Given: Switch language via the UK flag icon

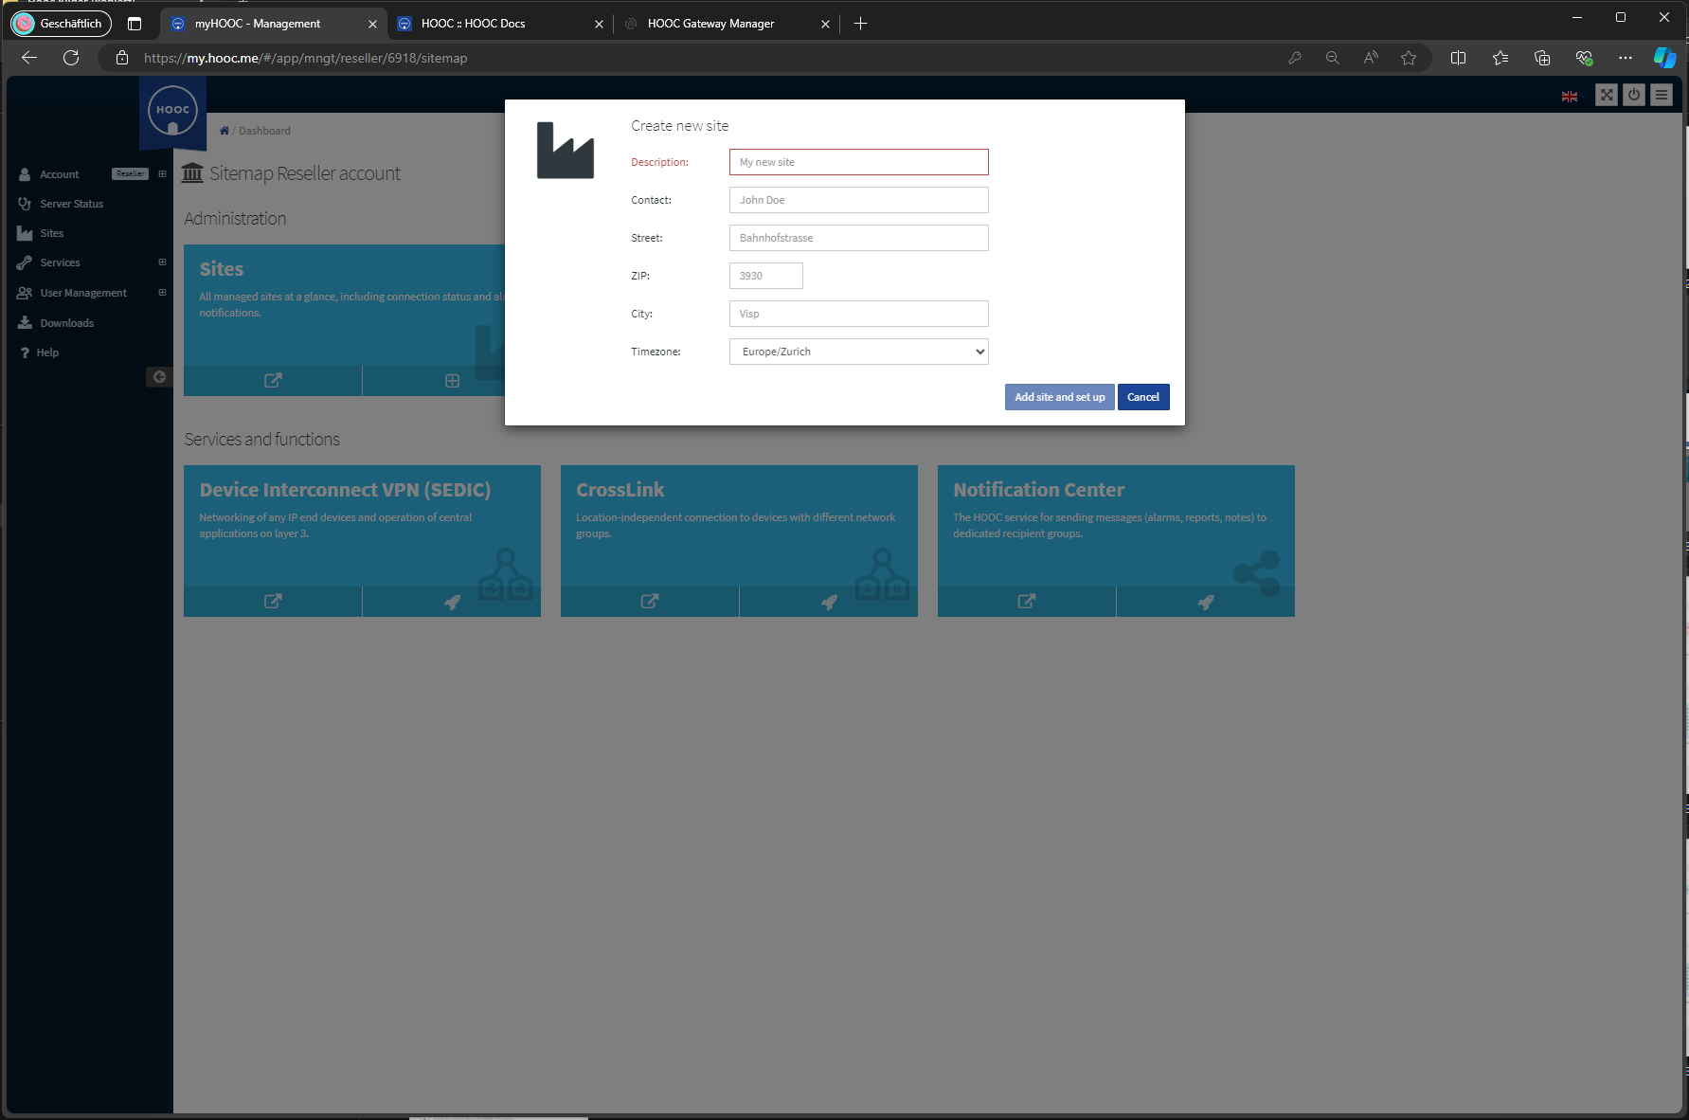Looking at the screenshot, I should pyautogui.click(x=1570, y=97).
